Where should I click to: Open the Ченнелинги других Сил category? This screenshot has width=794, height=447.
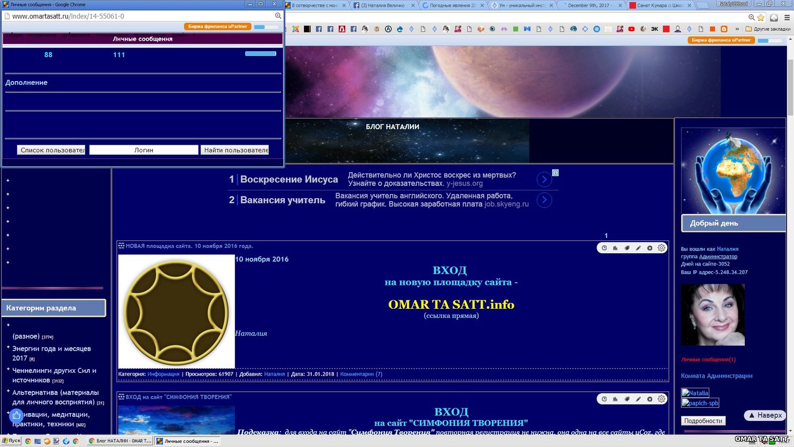click(54, 375)
